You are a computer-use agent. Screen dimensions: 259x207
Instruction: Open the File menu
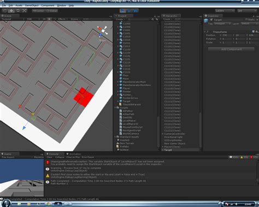pos(4,5)
